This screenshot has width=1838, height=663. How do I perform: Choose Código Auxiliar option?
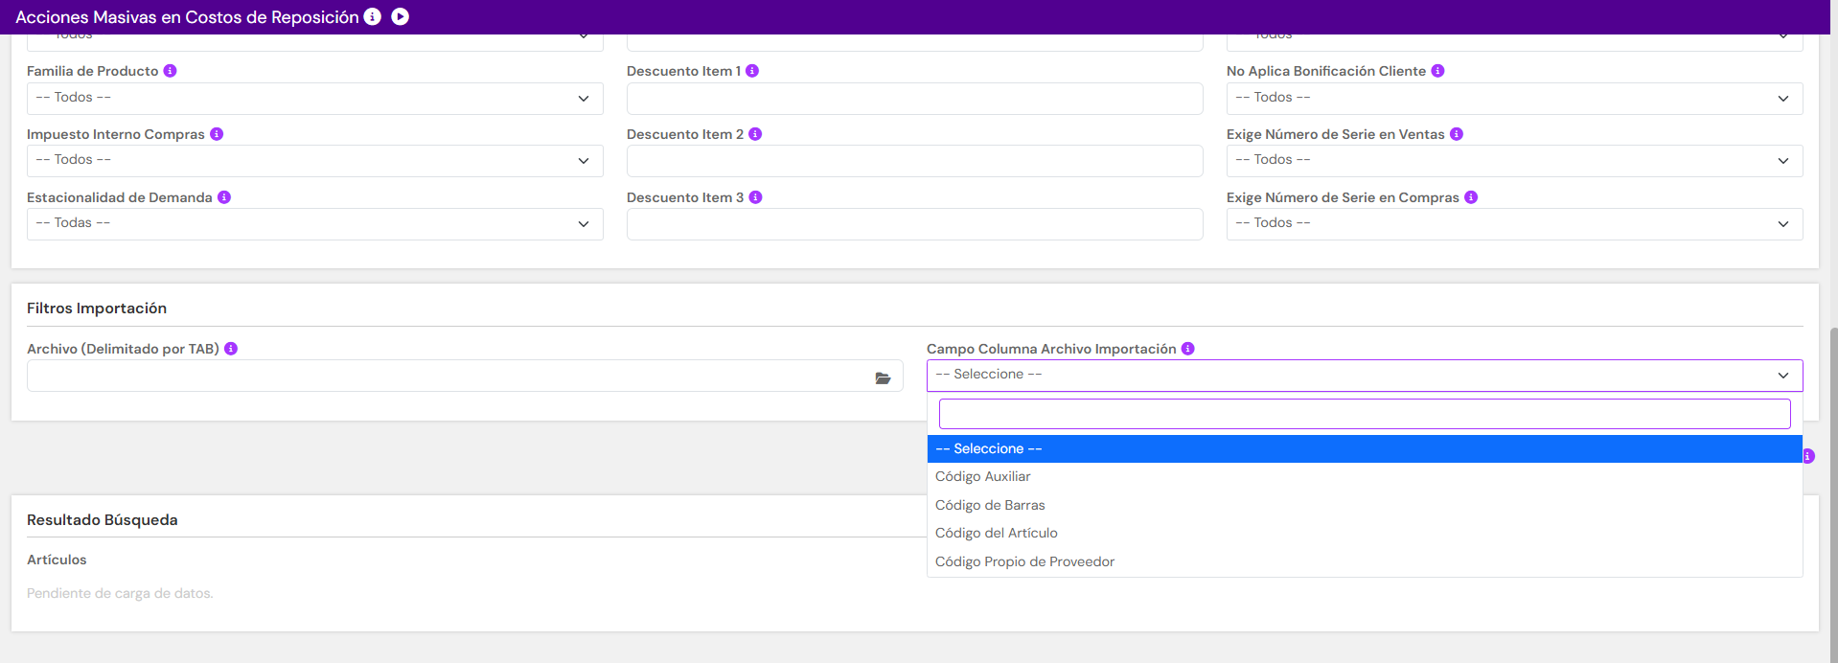coord(1365,477)
